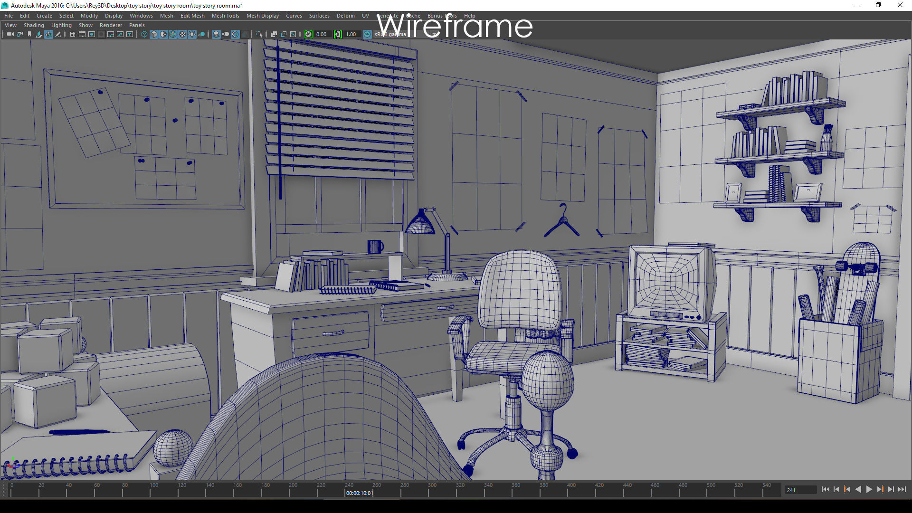Toggle the Multisample Anti-aliasing icon
Screen dimensions: 912x513
tap(235, 34)
